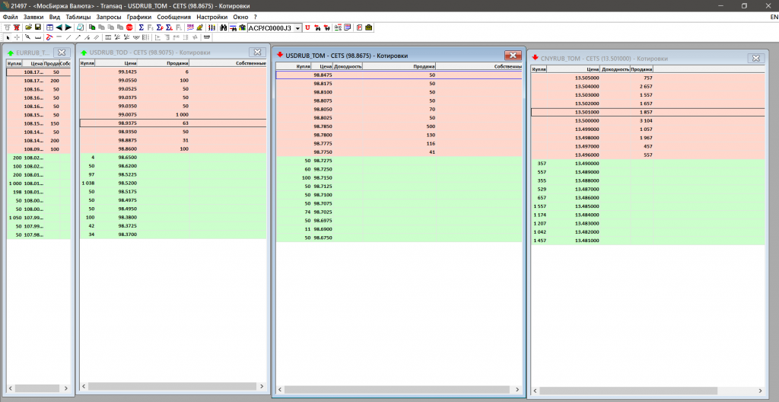Click Цена column header in CNYRUB_TOM window
779x402 pixels.
coord(575,69)
